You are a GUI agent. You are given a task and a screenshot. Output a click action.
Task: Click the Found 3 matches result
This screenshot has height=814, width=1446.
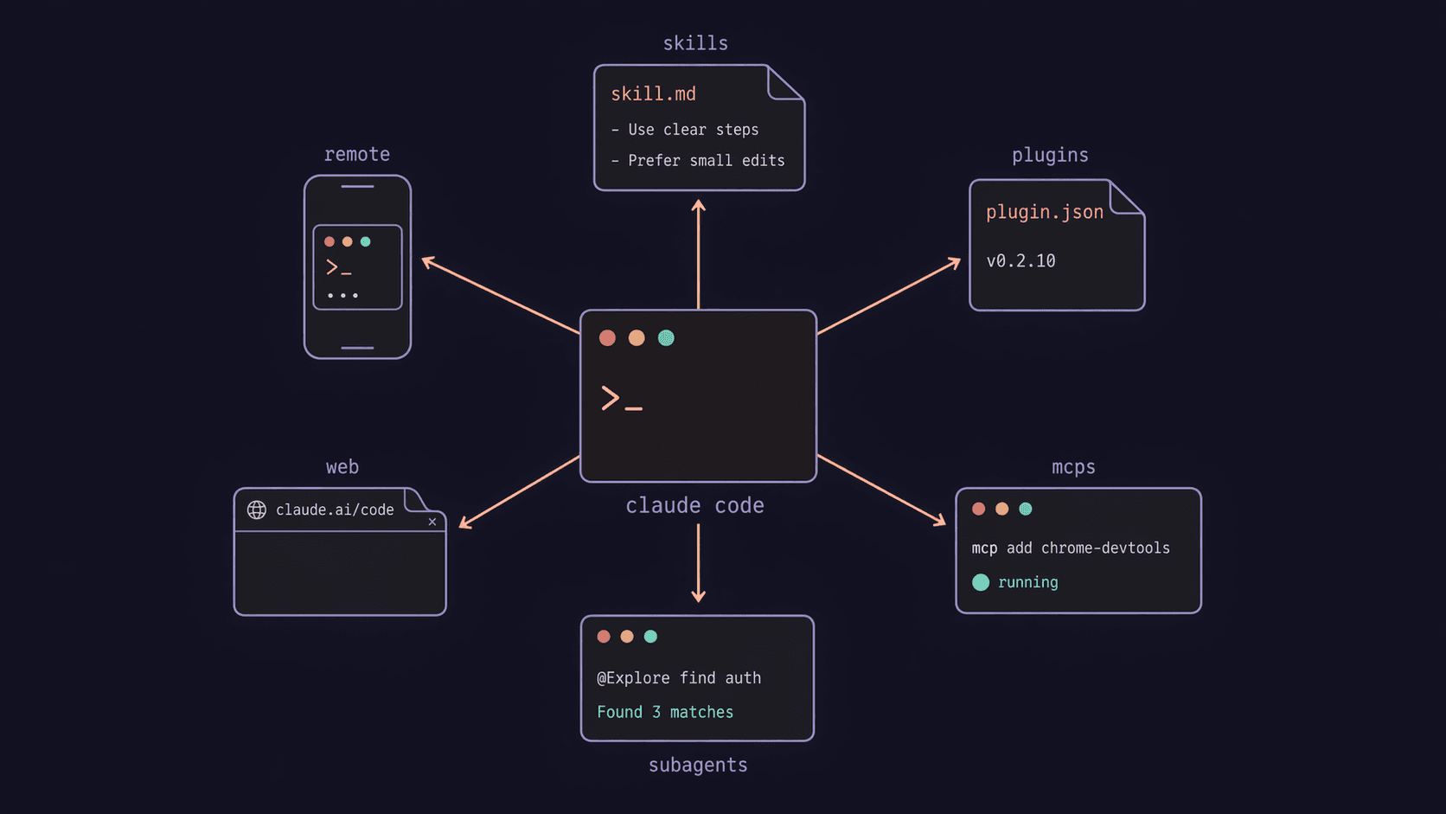tap(665, 712)
